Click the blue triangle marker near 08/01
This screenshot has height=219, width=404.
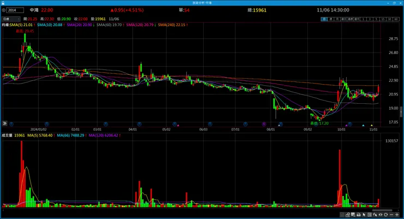[279, 126]
